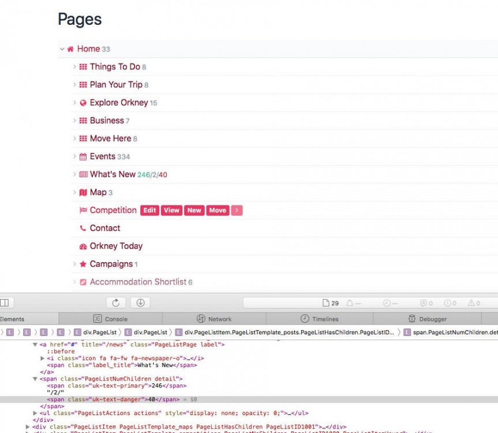Image resolution: width=498 pixels, height=433 pixels.
Task: Click the What's New newspaper icon
Action: pyautogui.click(x=83, y=174)
